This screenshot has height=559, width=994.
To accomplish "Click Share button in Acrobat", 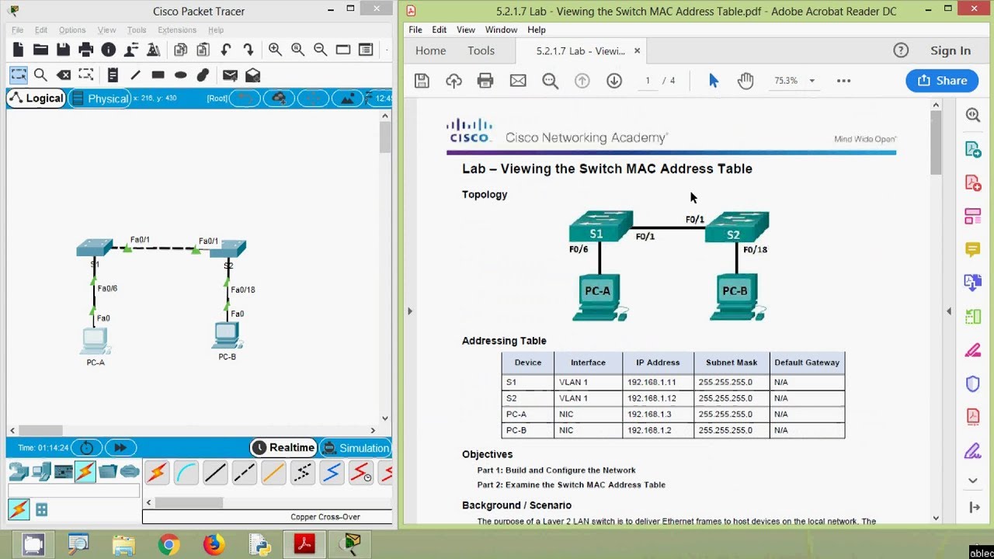I will (x=942, y=81).
